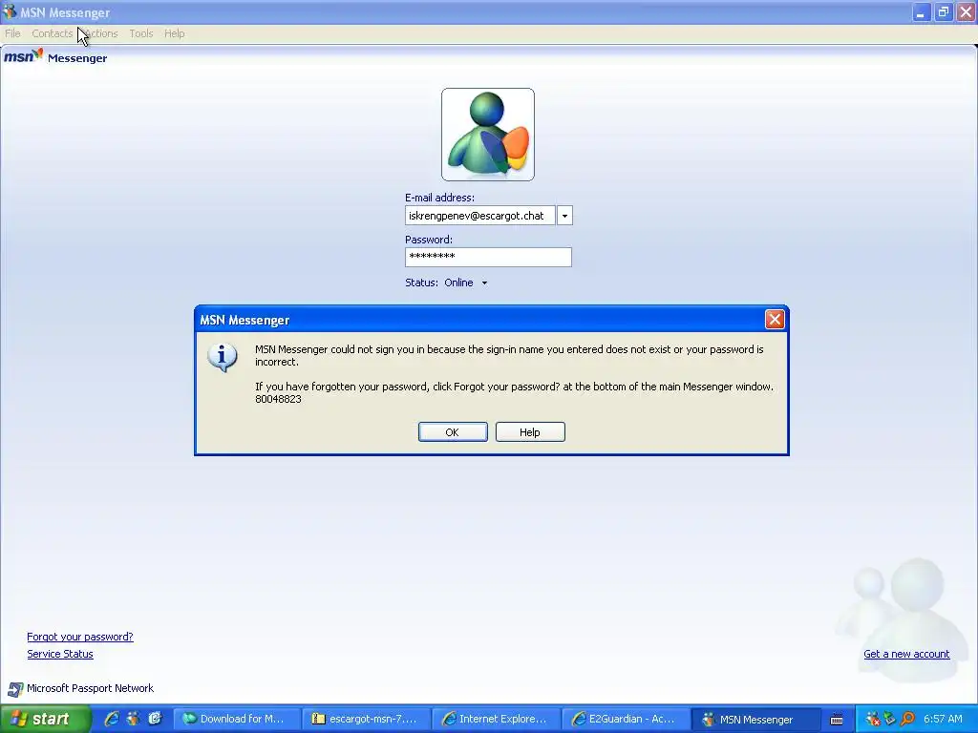Restore down the MSN Messenger window
Screen dimensions: 978x733
[x=943, y=12]
